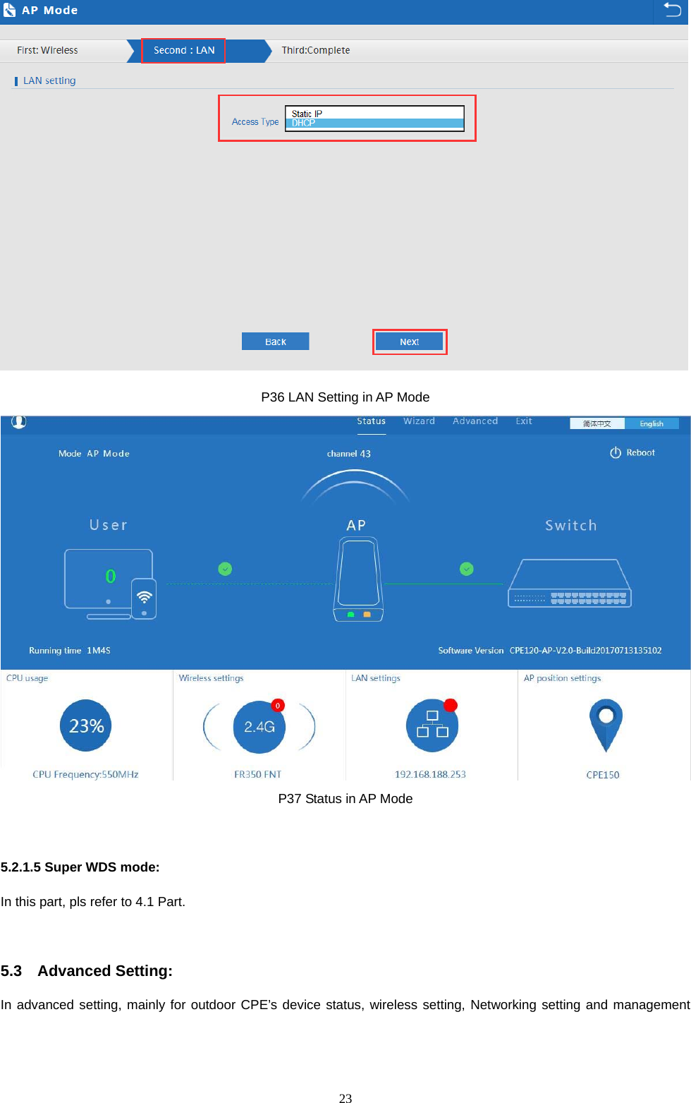Click the English language button

click(x=651, y=423)
